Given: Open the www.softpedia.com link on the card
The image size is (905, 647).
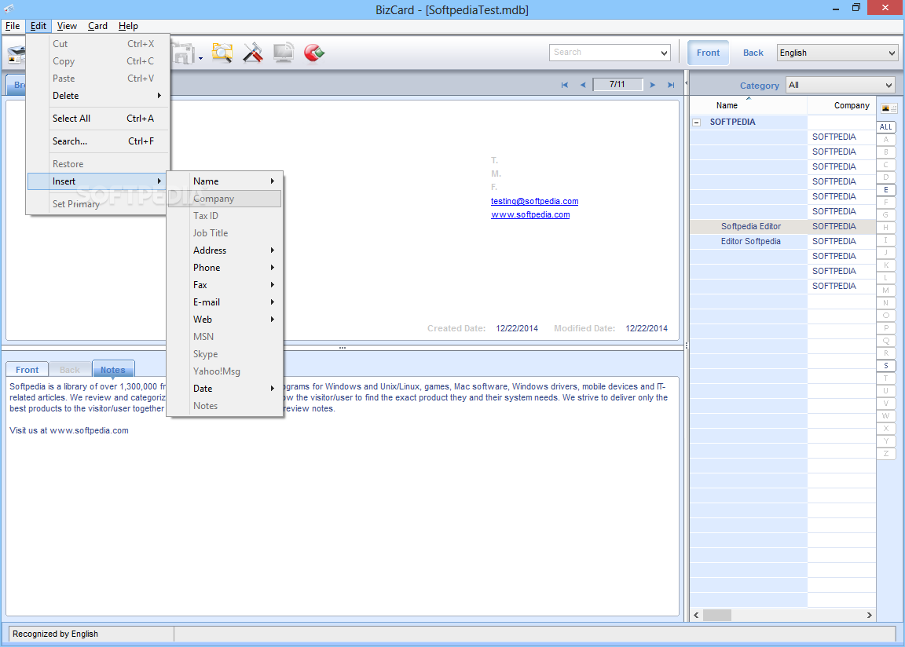Looking at the screenshot, I should click(x=530, y=214).
